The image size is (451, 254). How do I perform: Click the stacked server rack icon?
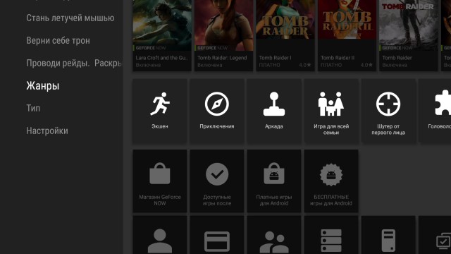point(331,241)
